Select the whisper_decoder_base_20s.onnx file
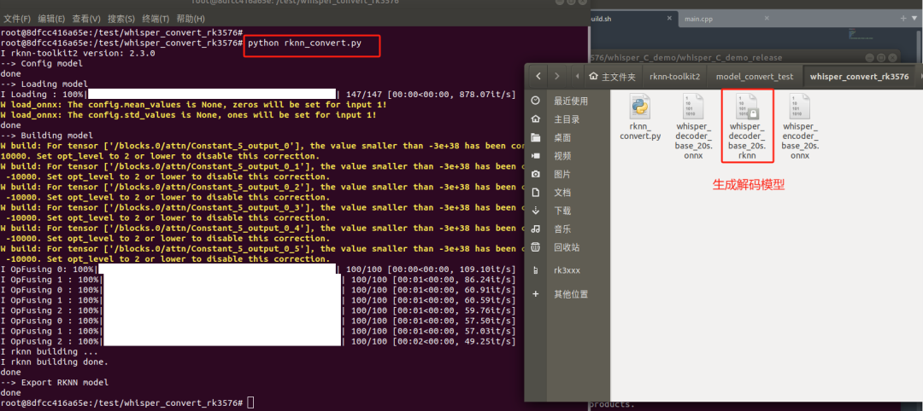Screen dimensions: 923x411 click(x=693, y=126)
